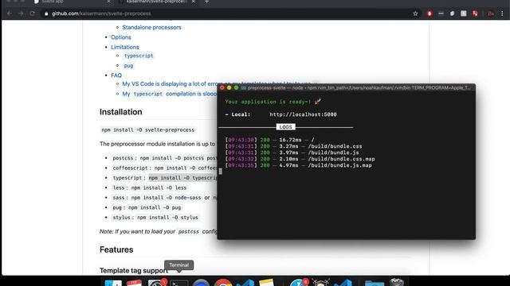
Task: Open the typescript limitations link
Action: click(x=139, y=56)
